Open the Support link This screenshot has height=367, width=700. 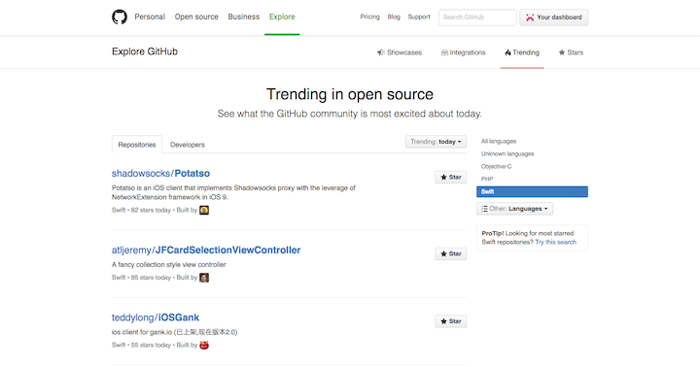click(x=419, y=17)
